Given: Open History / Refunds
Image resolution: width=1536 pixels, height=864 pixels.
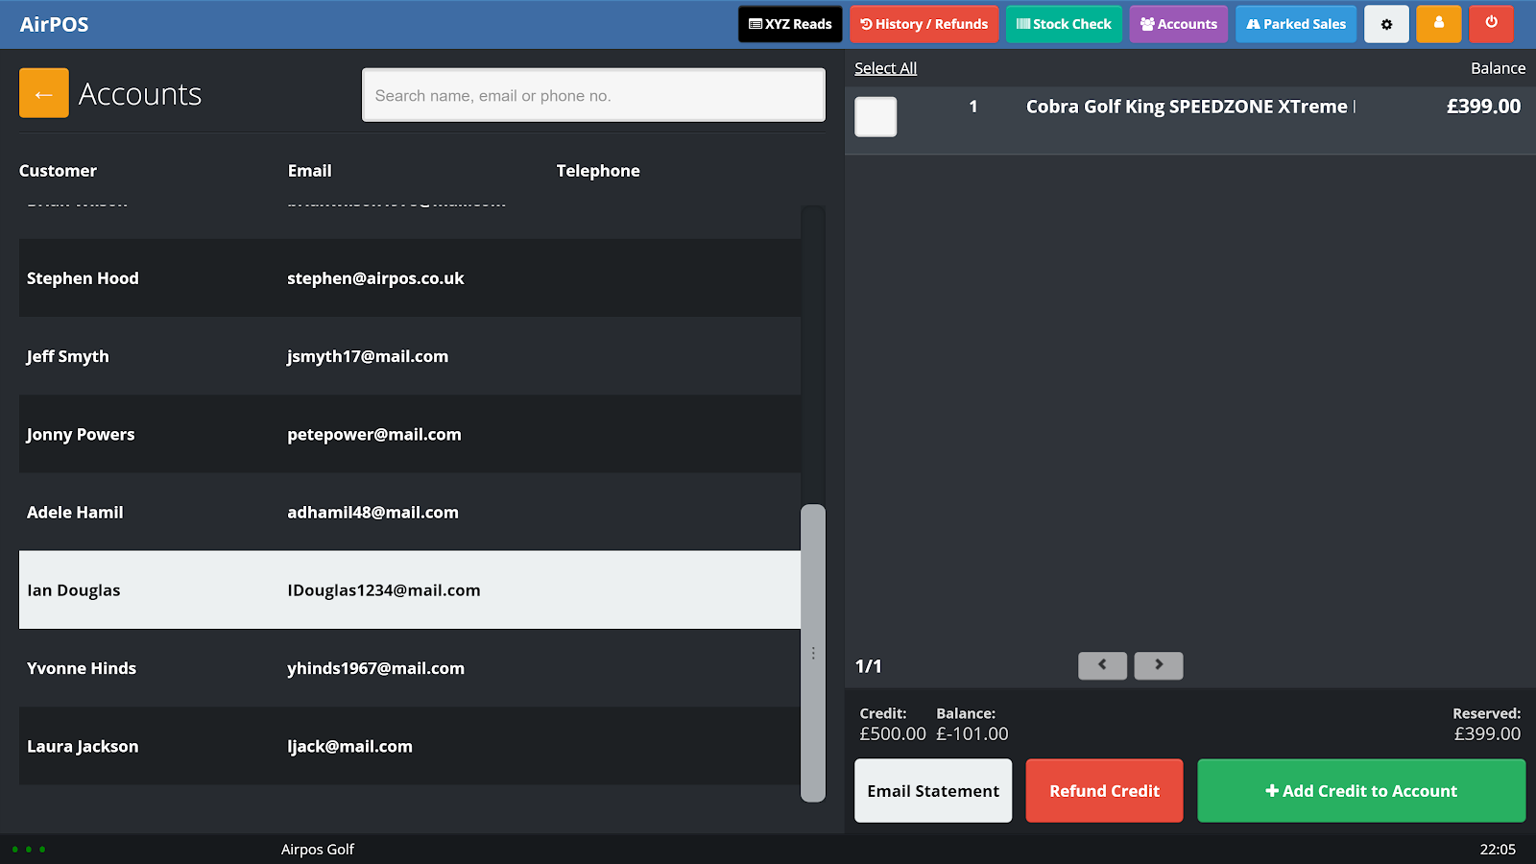Looking at the screenshot, I should point(924,24).
